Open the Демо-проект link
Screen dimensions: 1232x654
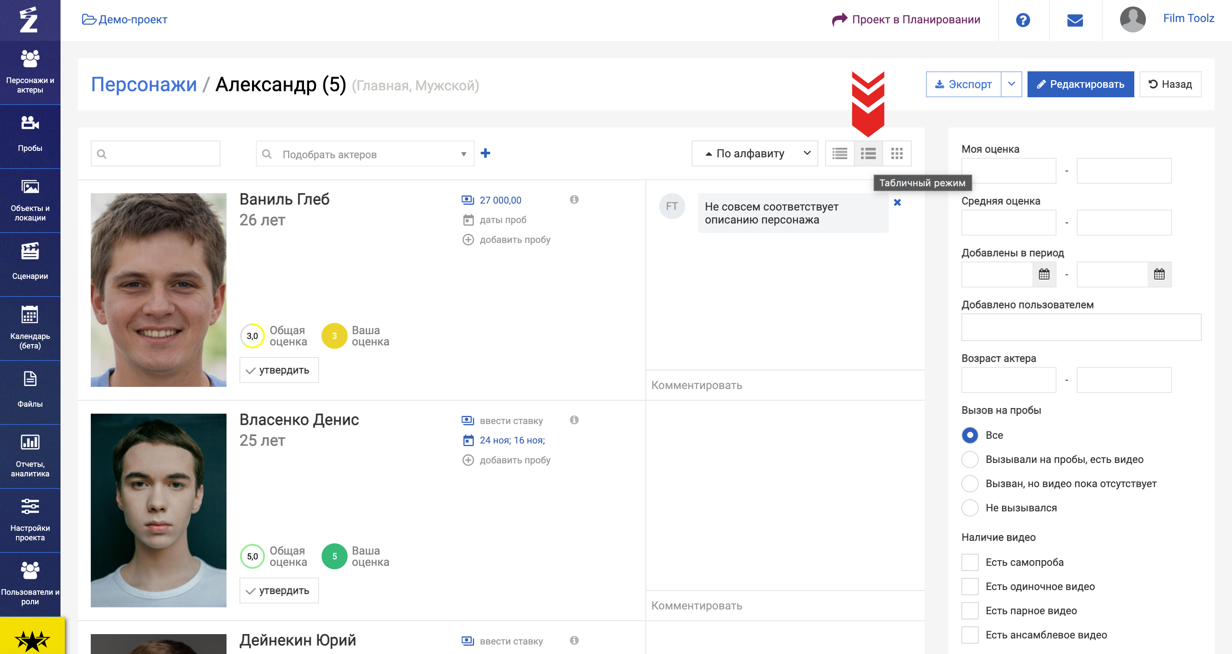pos(125,19)
